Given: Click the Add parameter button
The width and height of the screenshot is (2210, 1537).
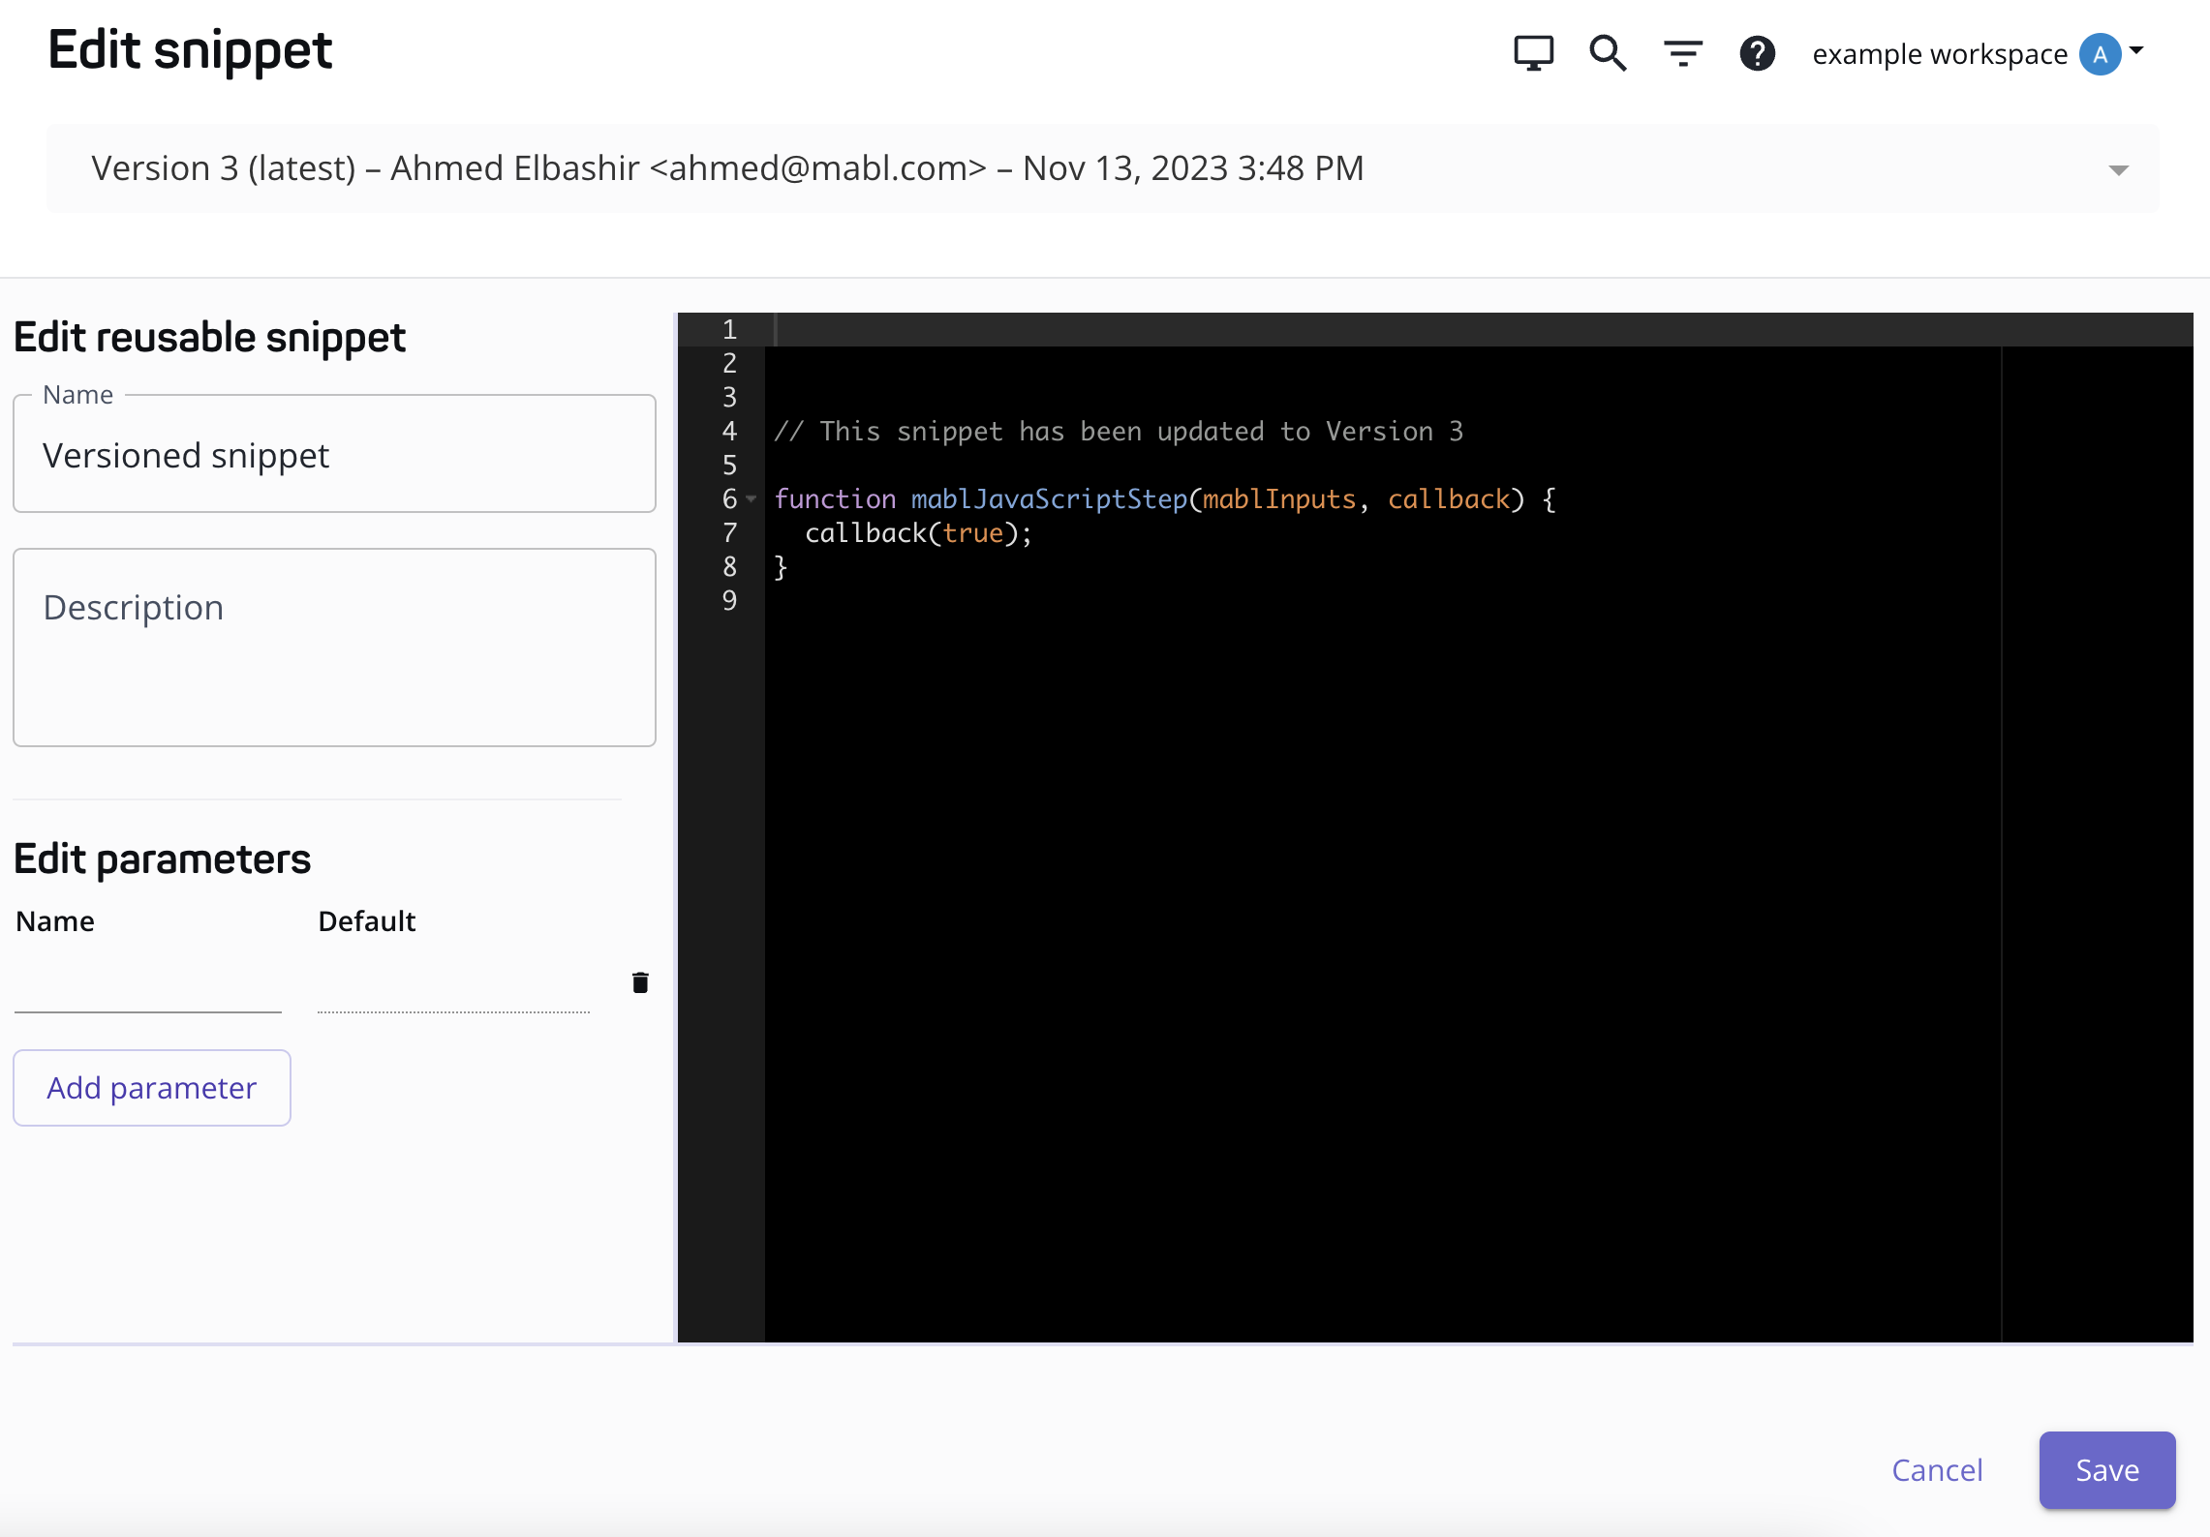Looking at the screenshot, I should 152,1088.
